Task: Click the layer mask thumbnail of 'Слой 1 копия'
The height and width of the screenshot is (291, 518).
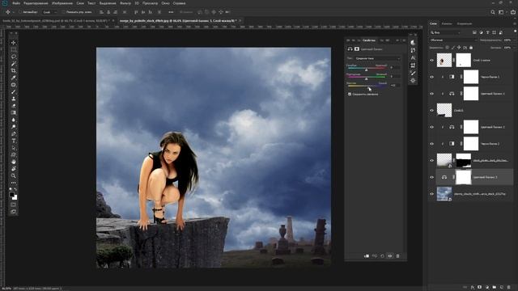Action: (463, 61)
